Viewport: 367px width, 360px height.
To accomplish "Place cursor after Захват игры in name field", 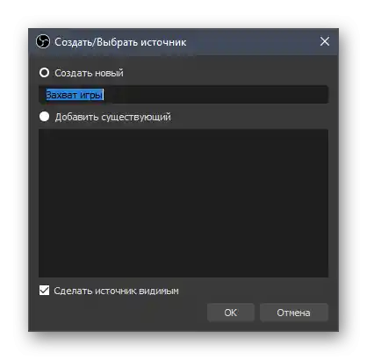I will [x=104, y=95].
